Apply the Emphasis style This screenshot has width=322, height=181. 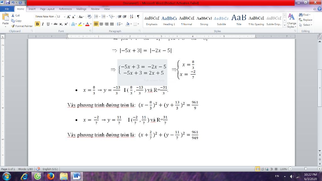tap(152, 20)
